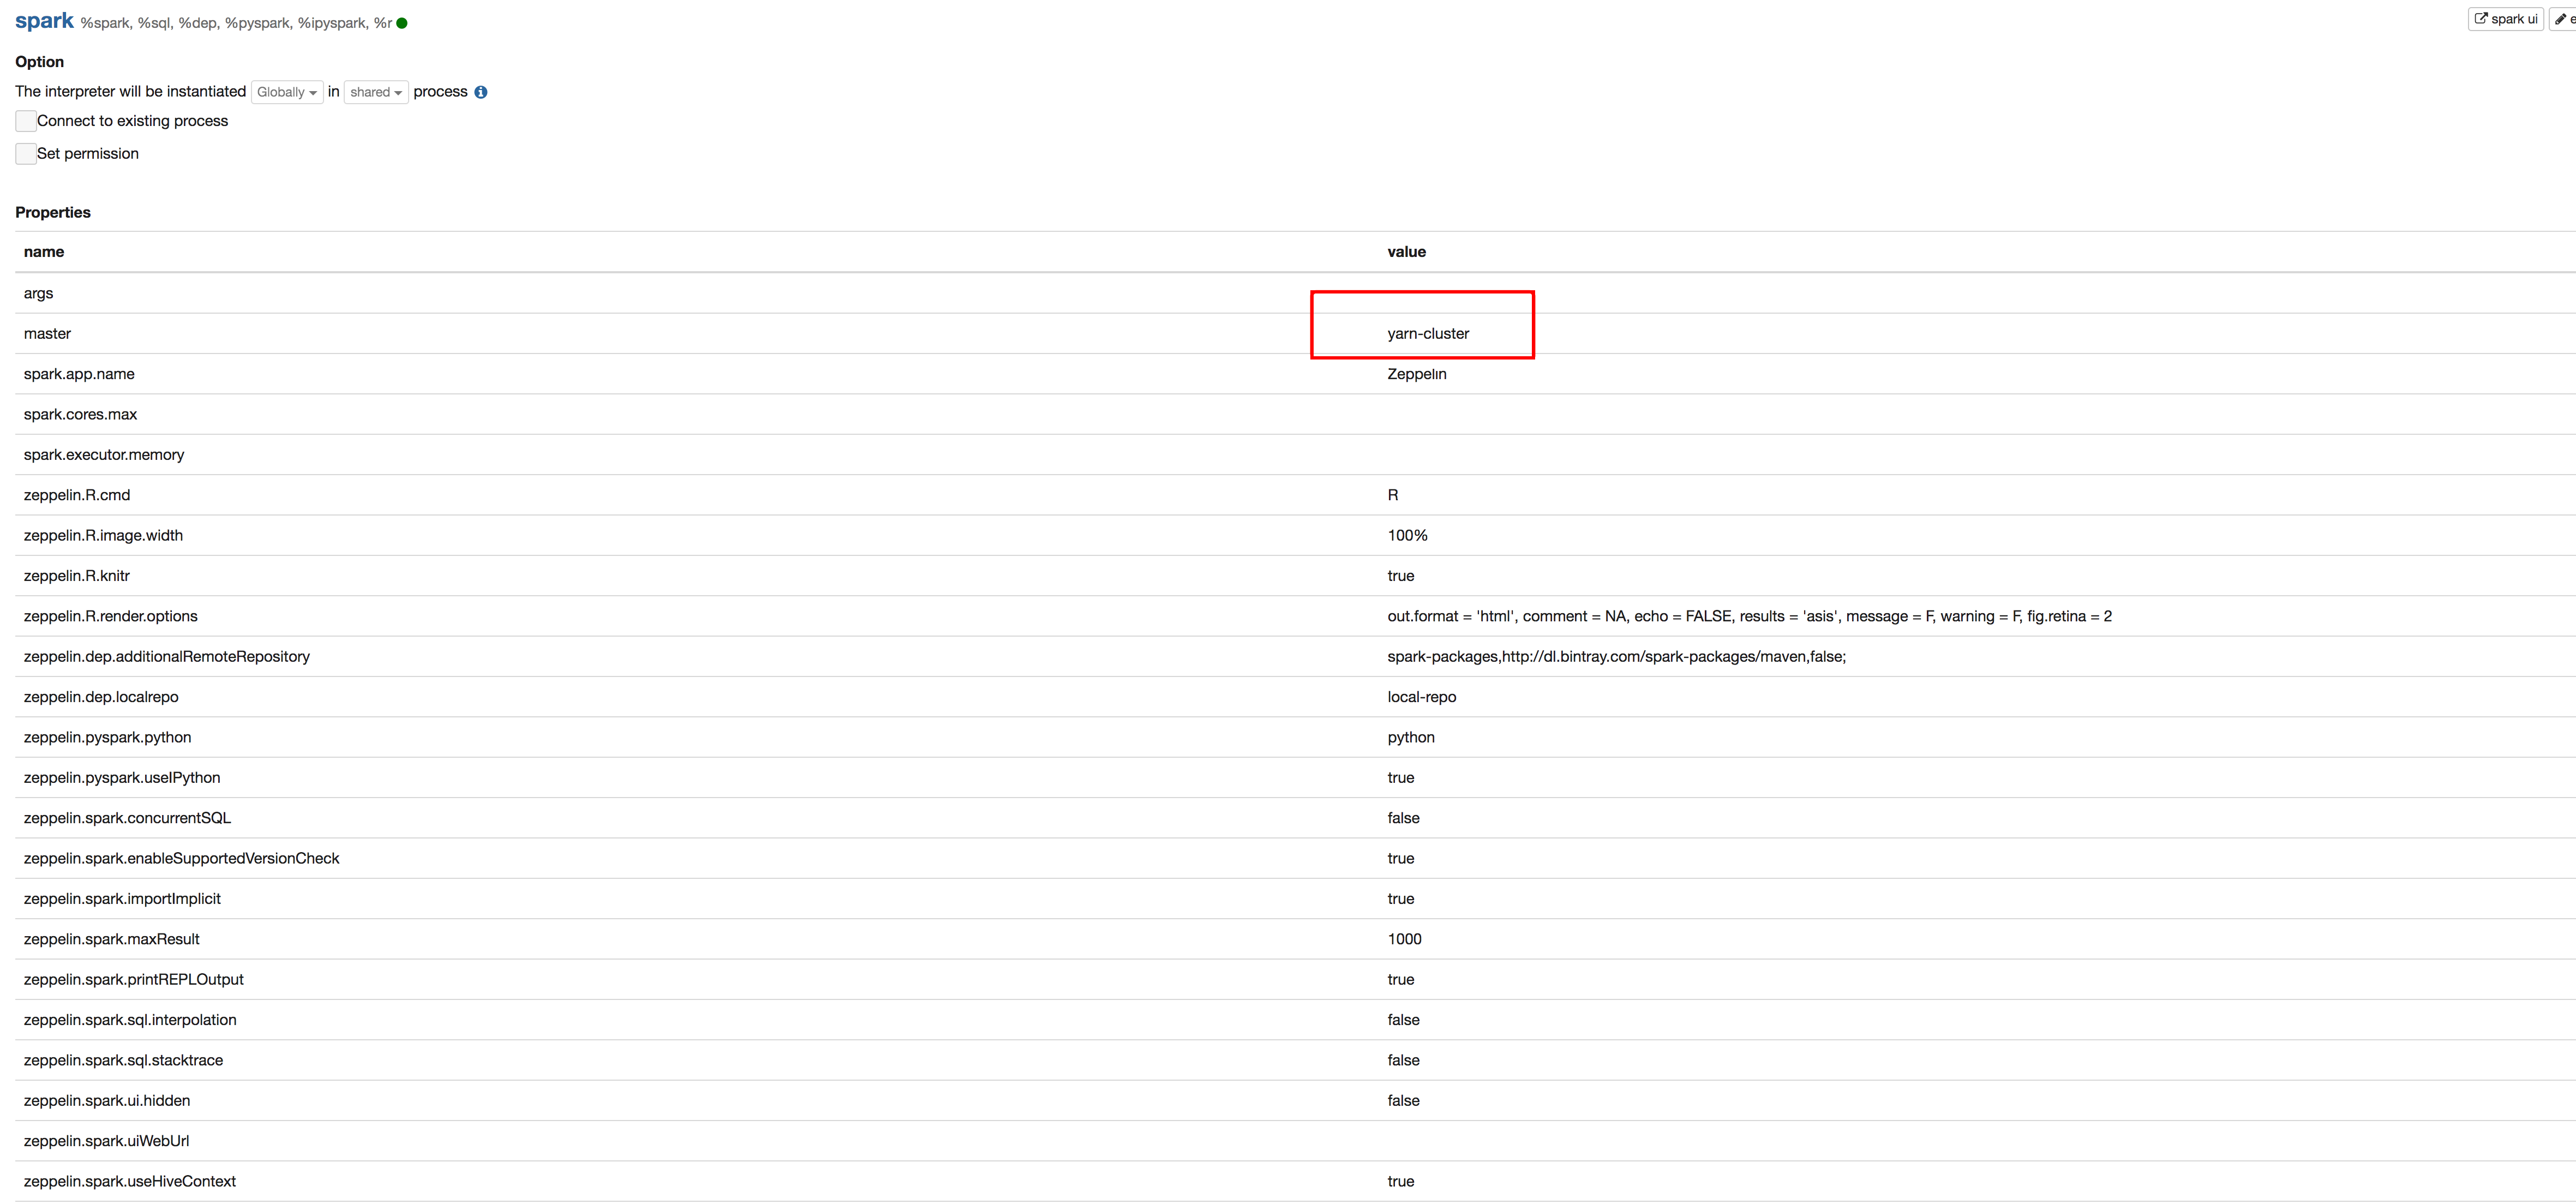2576x1204 pixels.
Task: Click false value of zeppelin.spark.ui.hidden
Action: coord(1403,1101)
